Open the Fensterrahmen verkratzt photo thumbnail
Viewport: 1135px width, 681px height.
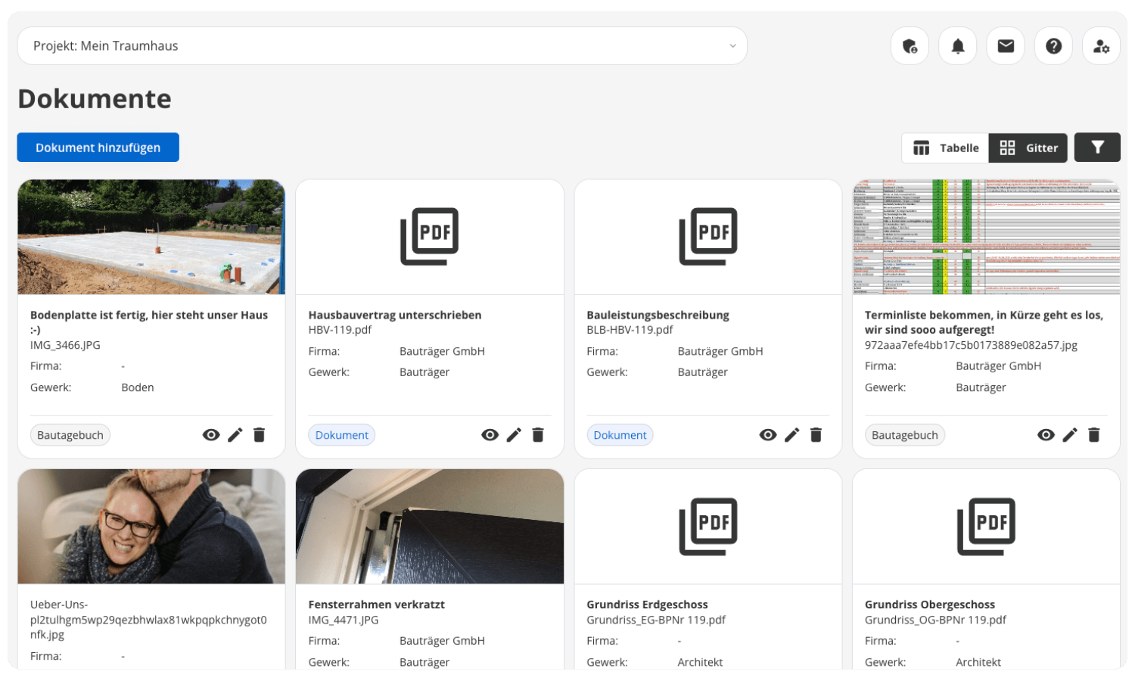point(430,527)
